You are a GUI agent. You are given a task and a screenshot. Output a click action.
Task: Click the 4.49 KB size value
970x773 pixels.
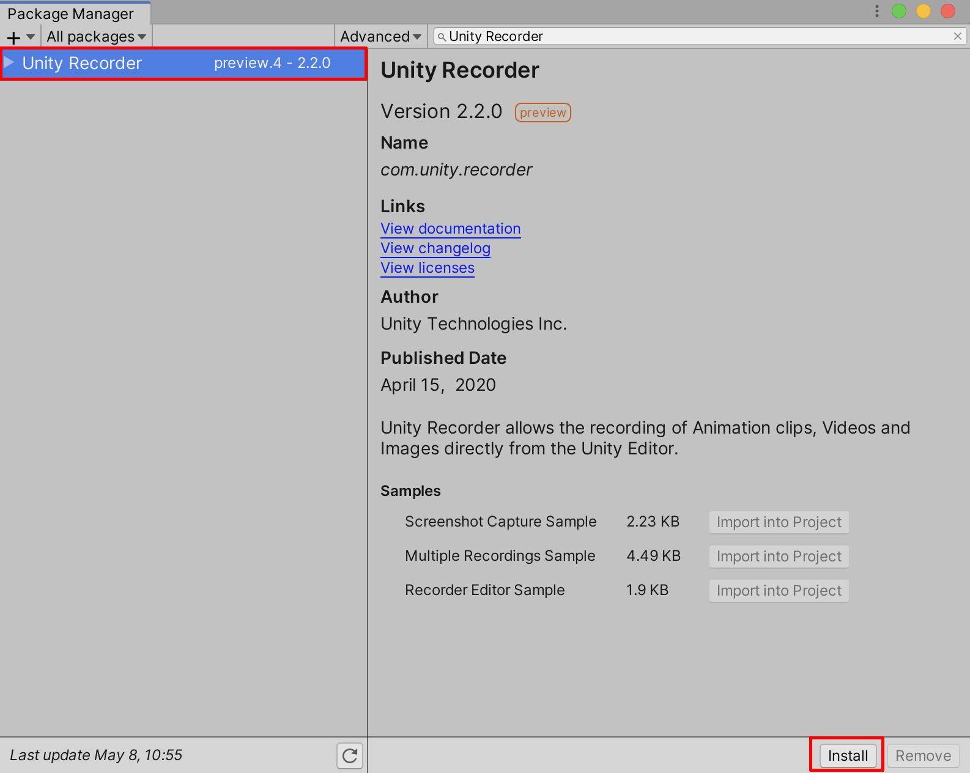pos(654,556)
